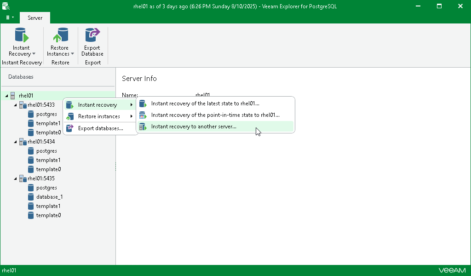Switch to the Server ribbon tab
Image resolution: width=471 pixels, height=276 pixels.
[x=35, y=18]
